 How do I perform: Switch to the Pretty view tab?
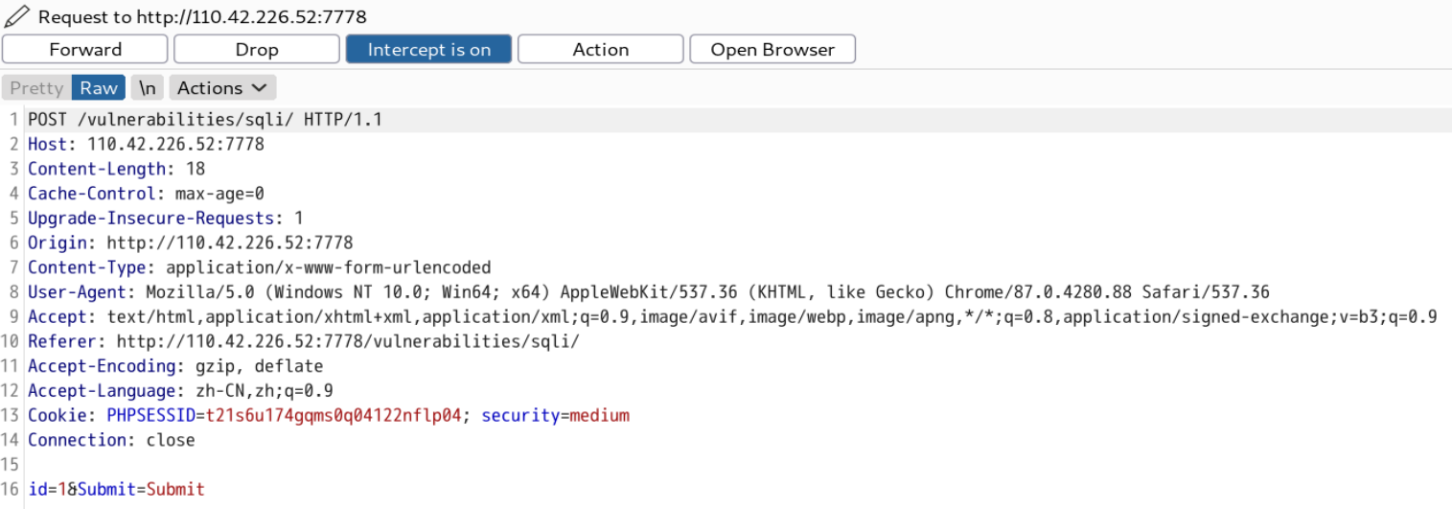click(x=36, y=88)
